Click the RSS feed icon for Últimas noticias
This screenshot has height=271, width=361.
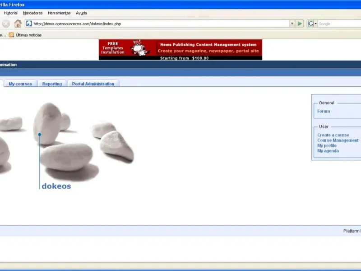coord(11,35)
